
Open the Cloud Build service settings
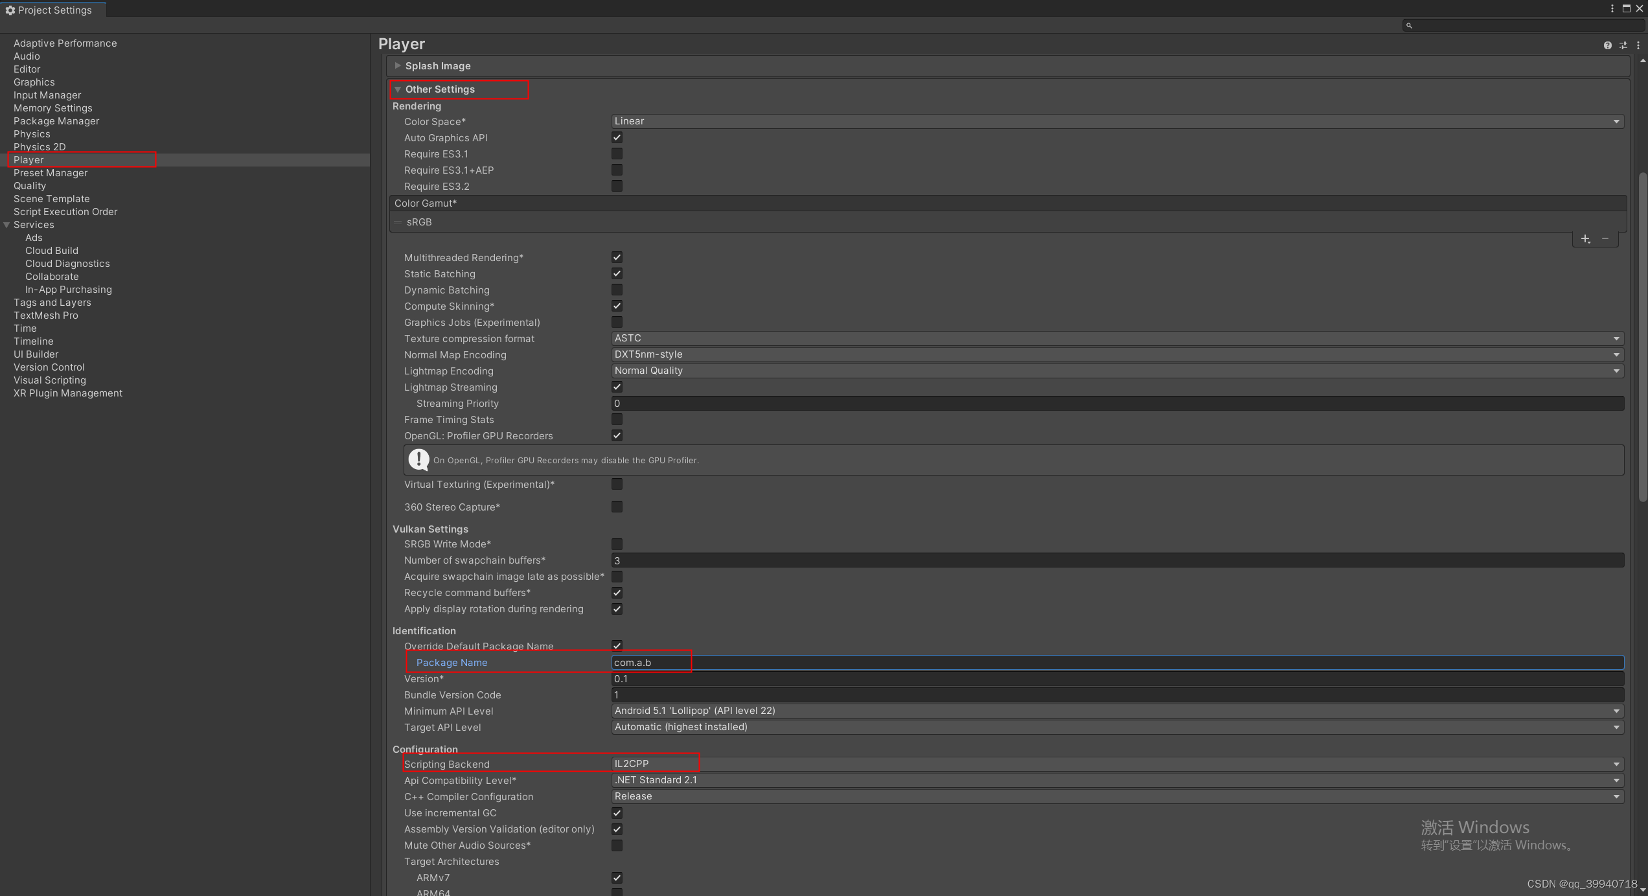[x=52, y=251]
